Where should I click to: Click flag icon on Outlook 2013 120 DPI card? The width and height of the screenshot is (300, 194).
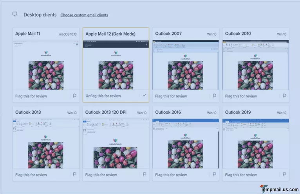pyautogui.click(x=144, y=174)
